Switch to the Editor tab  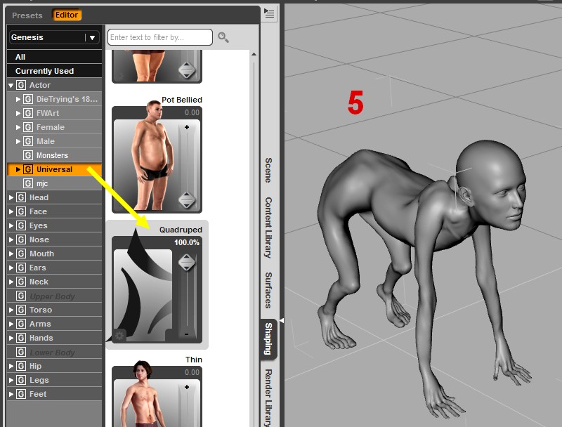(67, 15)
